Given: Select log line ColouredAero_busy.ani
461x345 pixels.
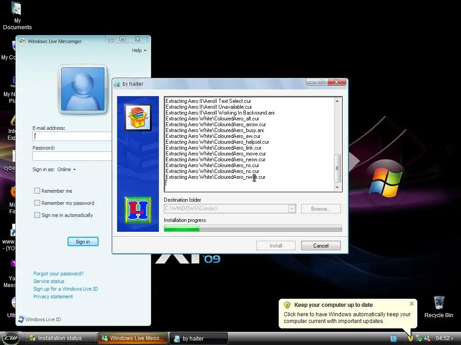Looking at the screenshot, I should point(215,130).
